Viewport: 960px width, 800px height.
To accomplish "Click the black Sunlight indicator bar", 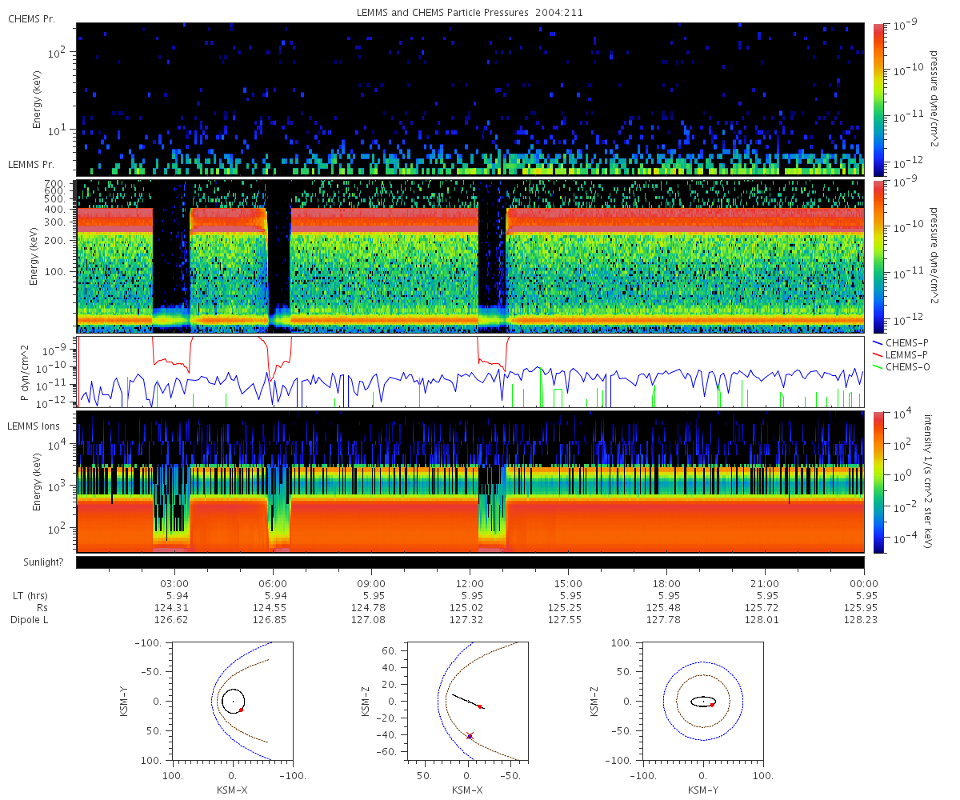I will click(470, 562).
